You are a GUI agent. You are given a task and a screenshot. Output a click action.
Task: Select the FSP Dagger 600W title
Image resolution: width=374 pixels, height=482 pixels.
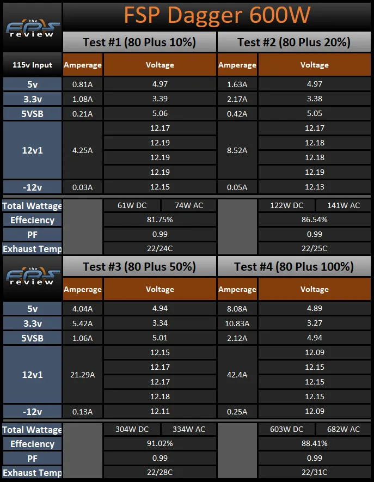217,15
